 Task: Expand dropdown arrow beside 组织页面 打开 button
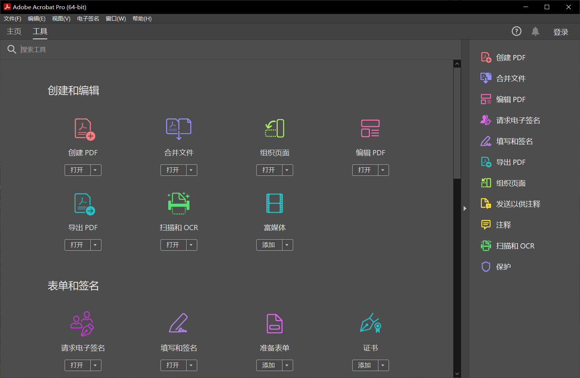(287, 170)
